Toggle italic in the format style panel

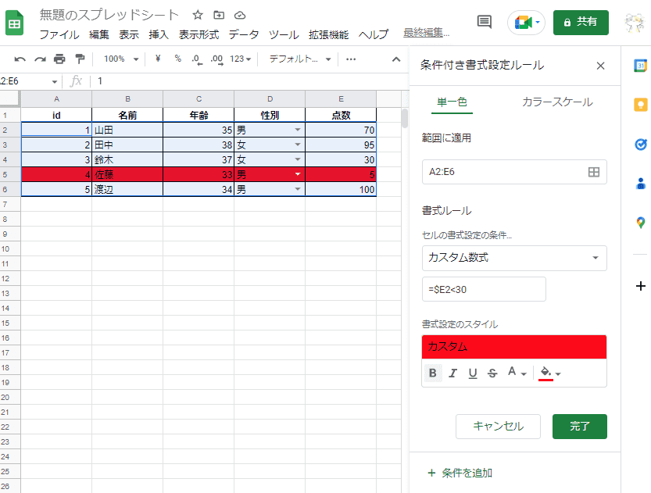coord(452,373)
